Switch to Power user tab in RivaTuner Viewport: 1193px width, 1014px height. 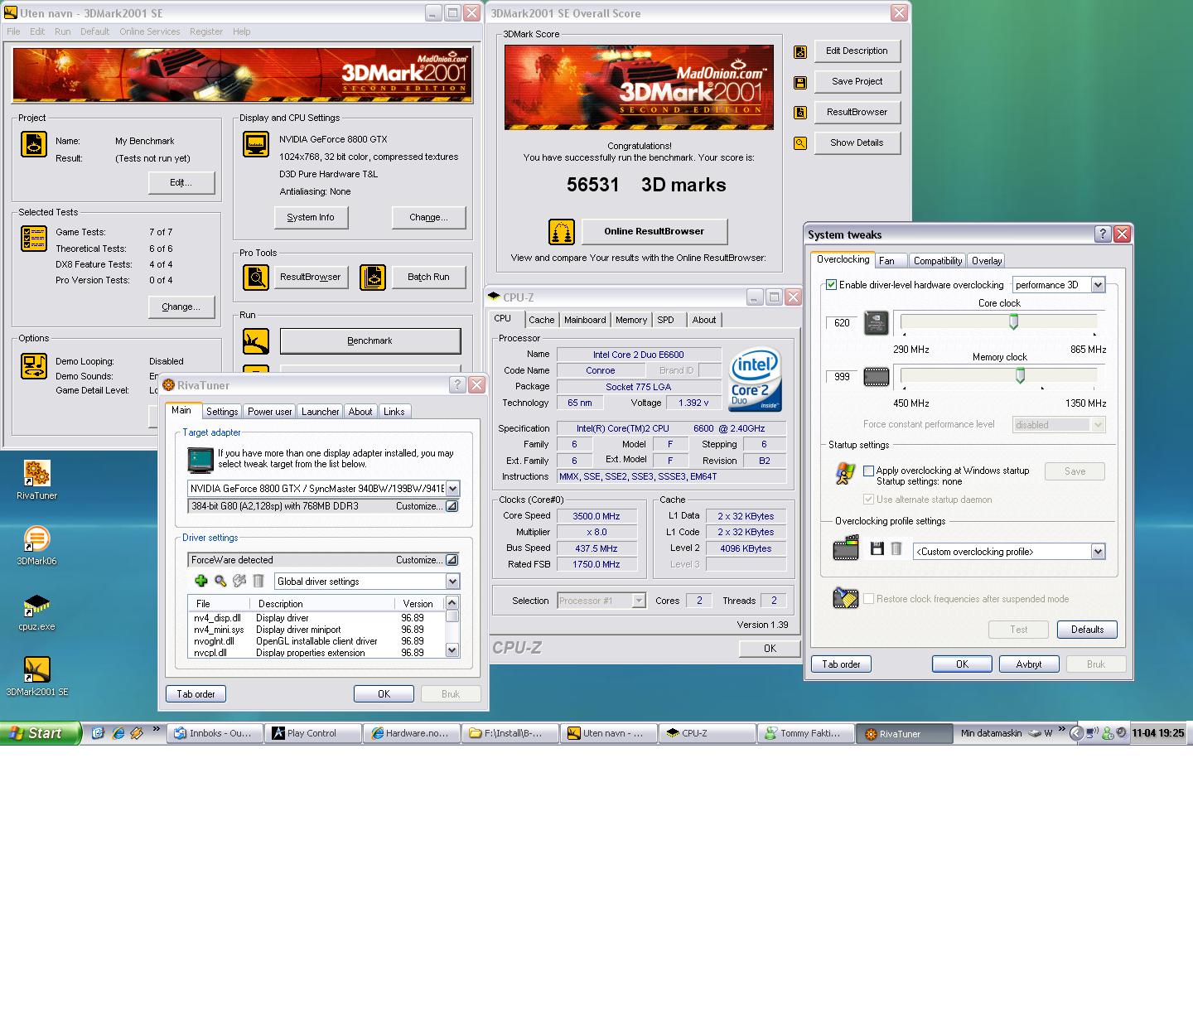(x=270, y=412)
